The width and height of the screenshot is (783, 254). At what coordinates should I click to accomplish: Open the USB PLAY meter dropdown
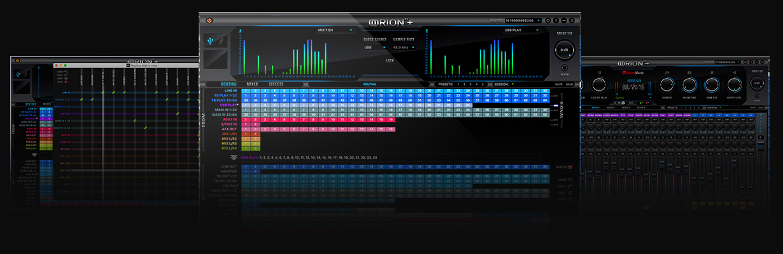(x=522, y=30)
